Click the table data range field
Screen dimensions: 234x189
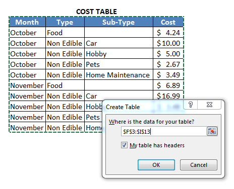coord(164,131)
